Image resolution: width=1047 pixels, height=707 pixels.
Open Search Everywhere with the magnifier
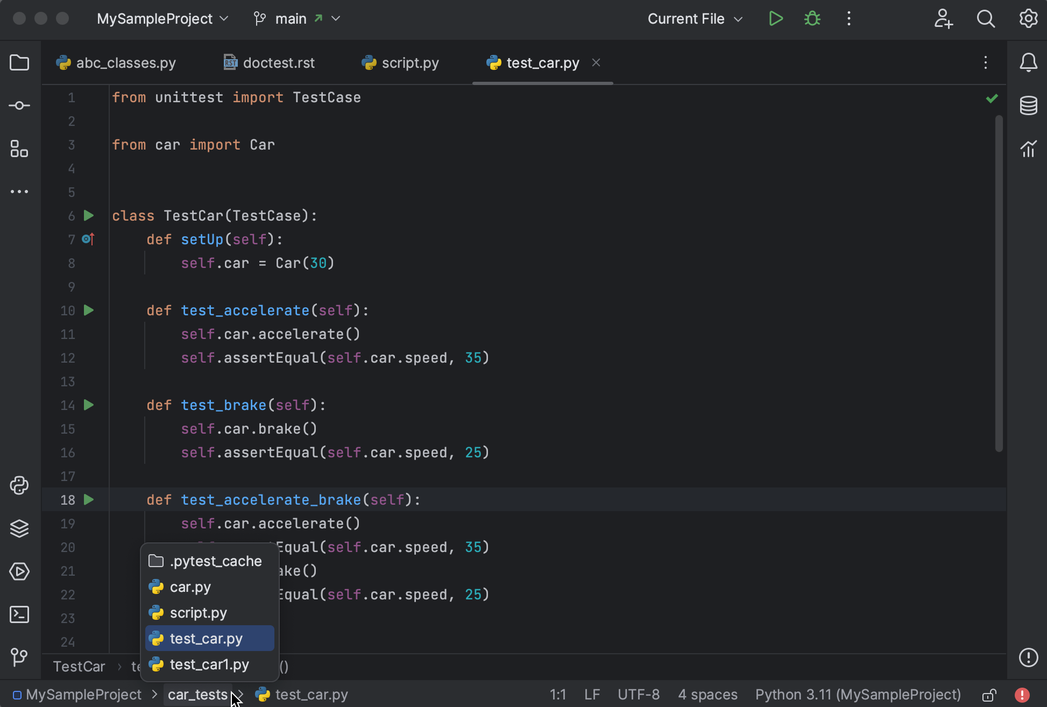point(986,18)
